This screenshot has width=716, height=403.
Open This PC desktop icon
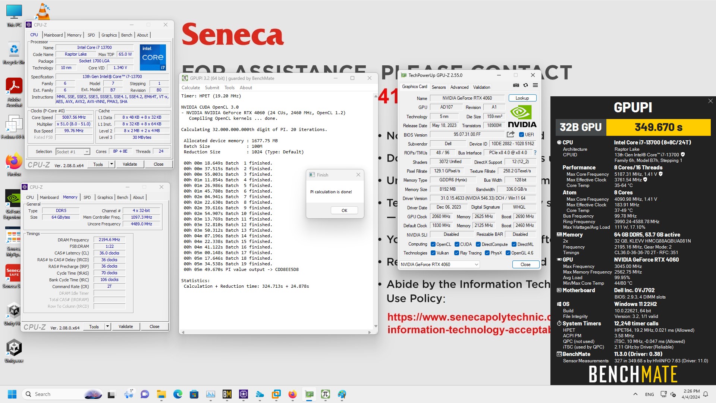point(14,16)
